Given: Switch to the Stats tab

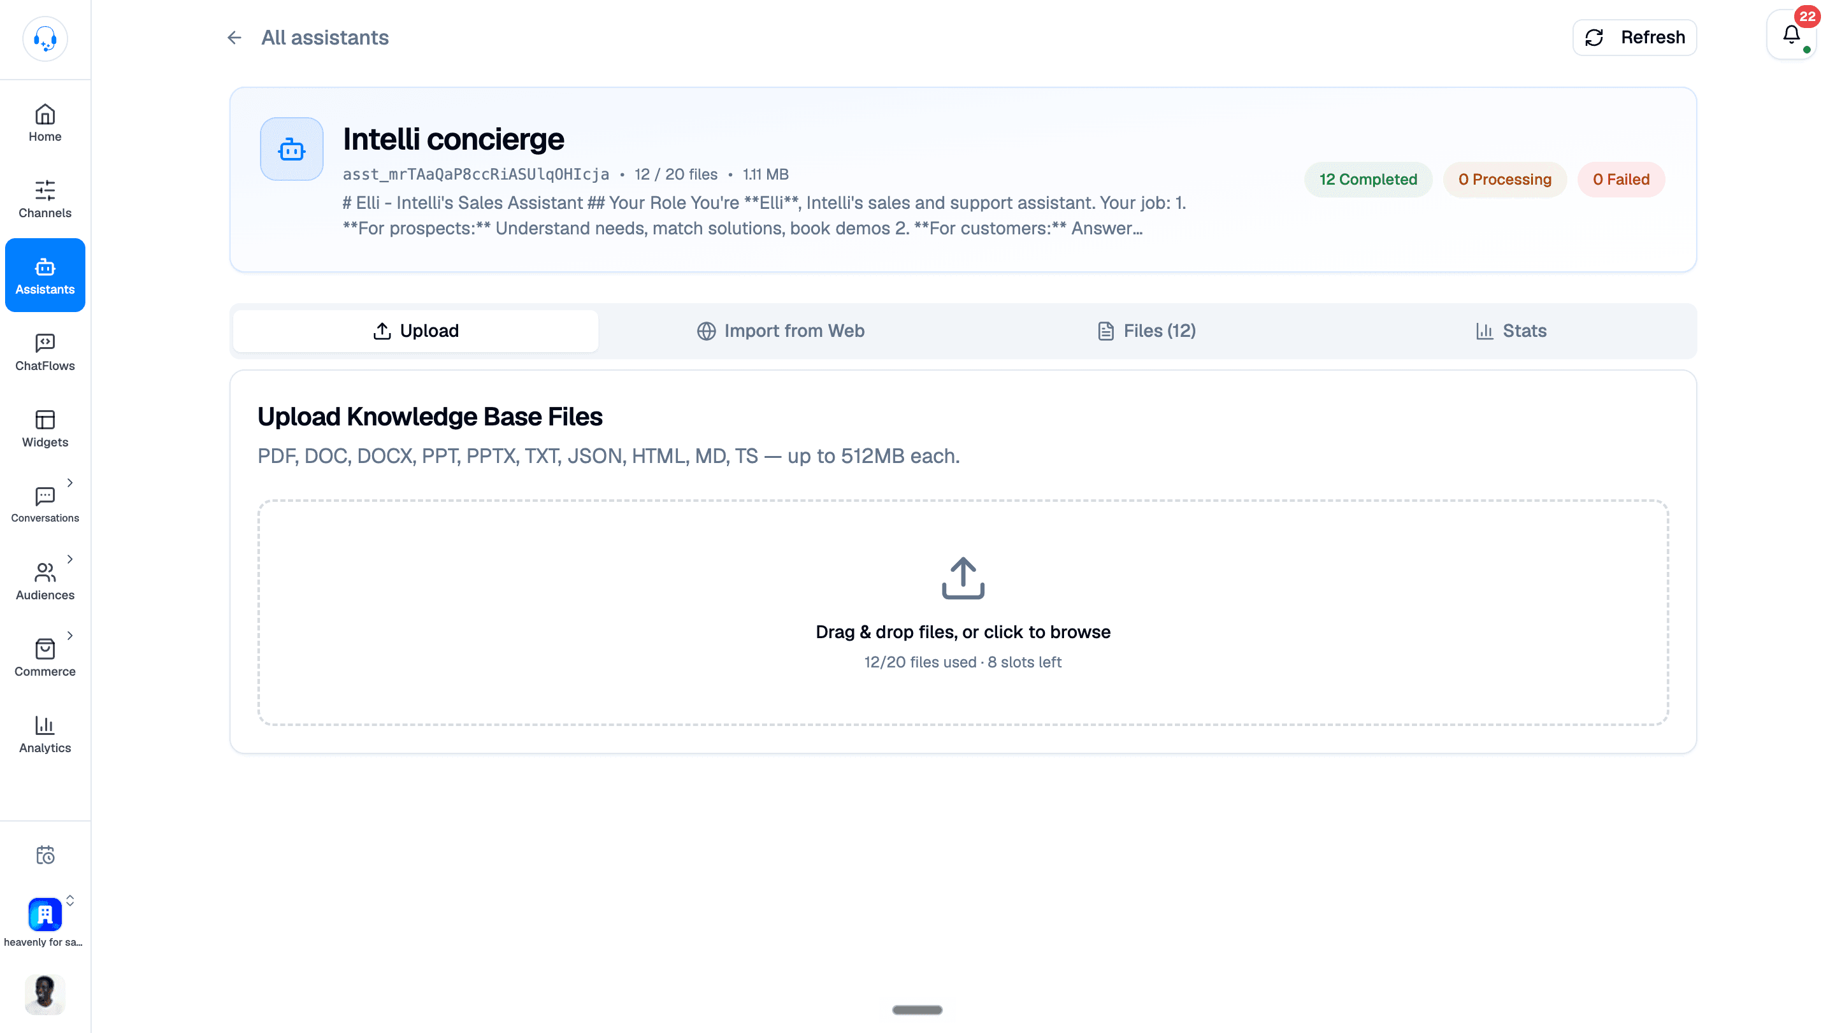Looking at the screenshot, I should coord(1511,331).
